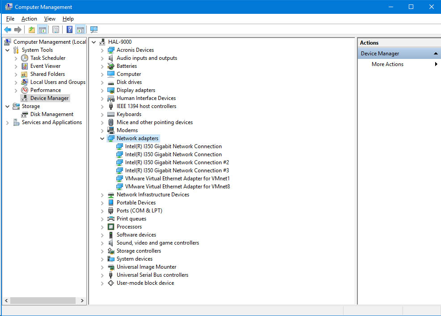
Task: Click the Print queues printer icon
Action: (111, 219)
